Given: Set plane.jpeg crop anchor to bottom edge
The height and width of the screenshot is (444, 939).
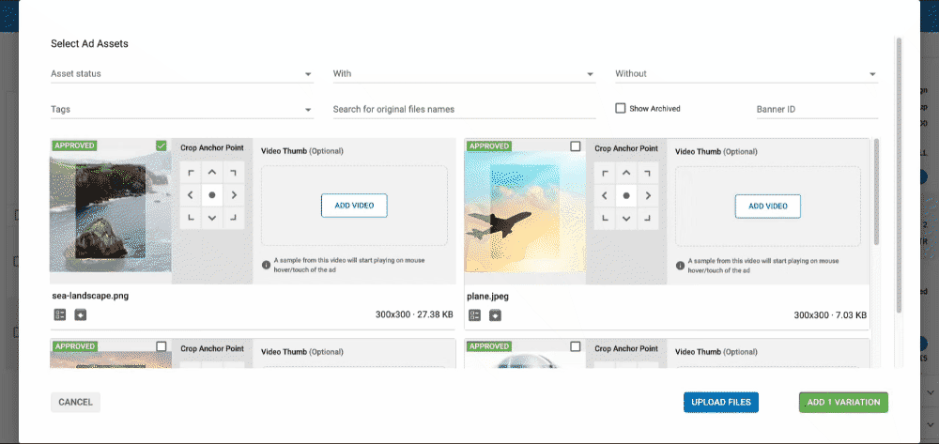Looking at the screenshot, I should 626,217.
